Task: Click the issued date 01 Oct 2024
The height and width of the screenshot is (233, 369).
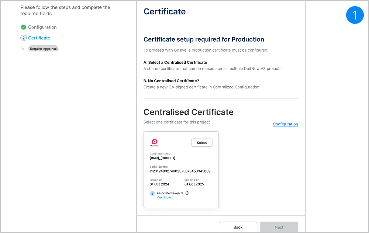Action: click(159, 184)
